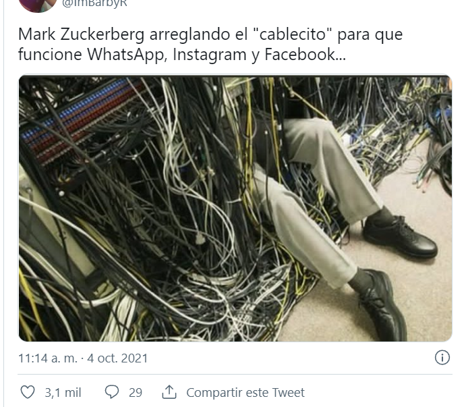This screenshot has height=407, width=466.
Task: Click the 'Compartir este Tweet' link
Action: click(245, 392)
